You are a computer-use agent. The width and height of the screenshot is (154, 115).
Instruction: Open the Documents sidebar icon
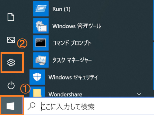[11, 17]
